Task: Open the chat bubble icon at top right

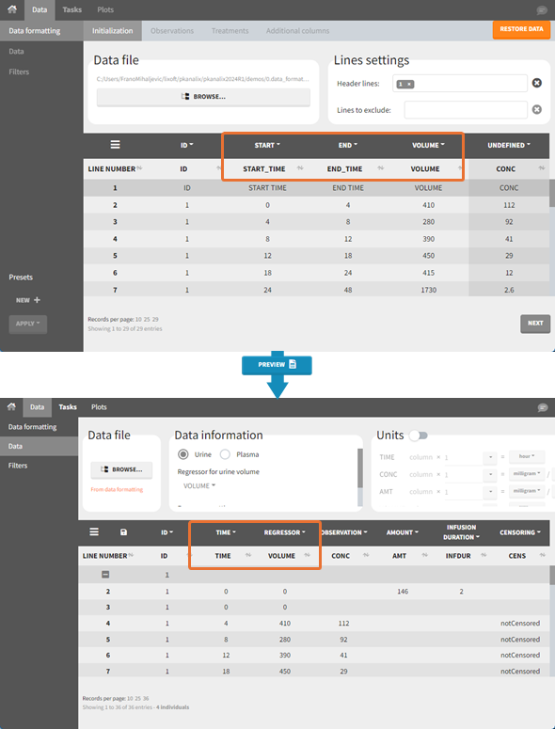Action: tap(542, 9)
